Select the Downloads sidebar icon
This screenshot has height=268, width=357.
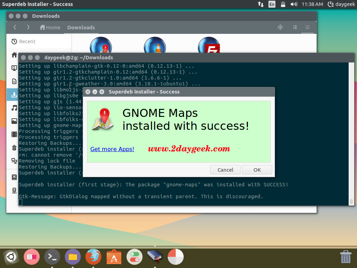click(x=14, y=95)
